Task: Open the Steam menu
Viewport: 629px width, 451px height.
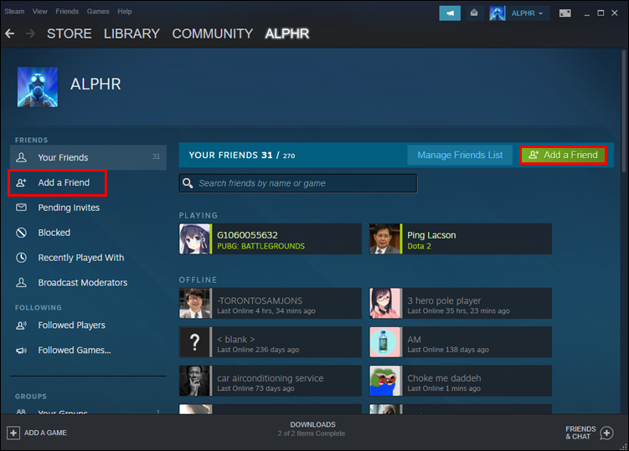Action: coord(14,11)
